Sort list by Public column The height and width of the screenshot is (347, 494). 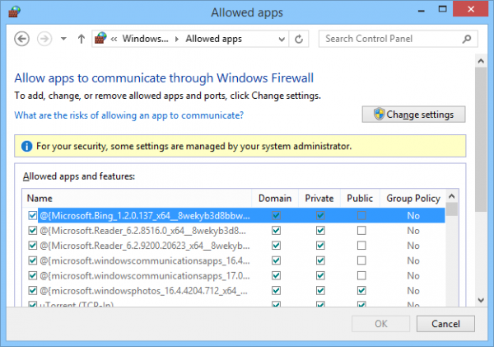[360, 198]
